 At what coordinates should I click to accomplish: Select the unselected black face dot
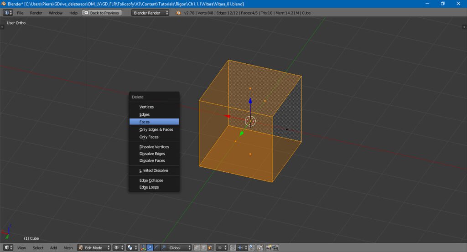click(287, 129)
